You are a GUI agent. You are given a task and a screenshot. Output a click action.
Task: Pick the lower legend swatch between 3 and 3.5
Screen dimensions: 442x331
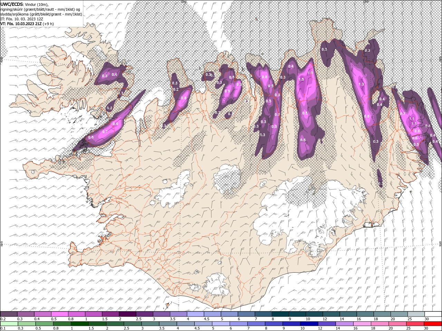click(150, 324)
